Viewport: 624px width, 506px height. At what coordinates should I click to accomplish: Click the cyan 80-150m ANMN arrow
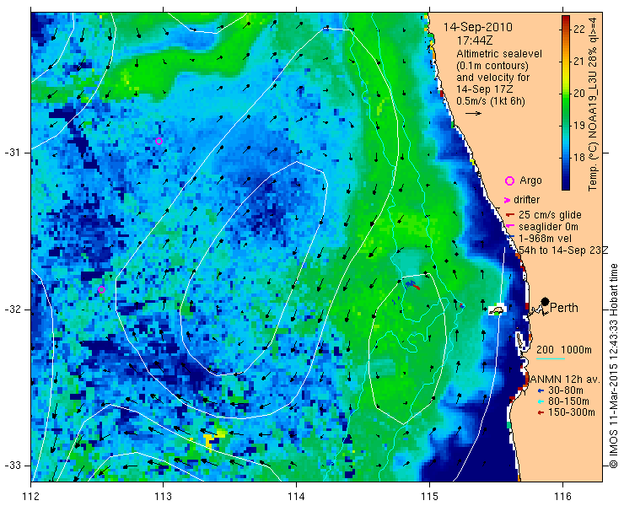541,401
